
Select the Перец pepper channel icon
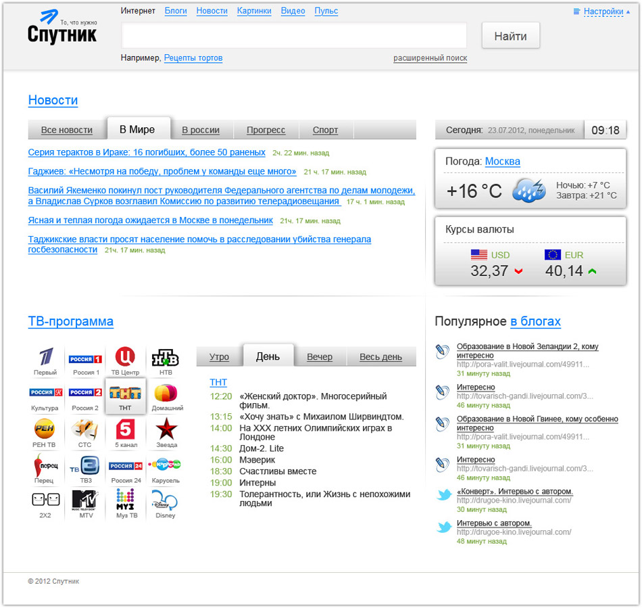(x=45, y=465)
